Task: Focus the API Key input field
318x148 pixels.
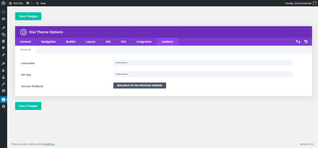Action: [203, 74]
